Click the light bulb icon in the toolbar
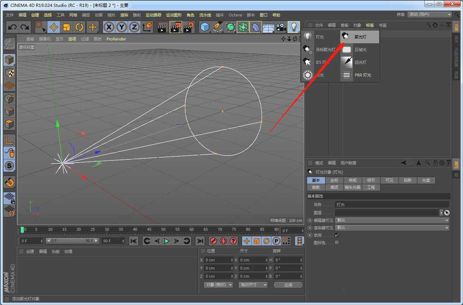This screenshot has width=463, height=305. tap(294, 27)
